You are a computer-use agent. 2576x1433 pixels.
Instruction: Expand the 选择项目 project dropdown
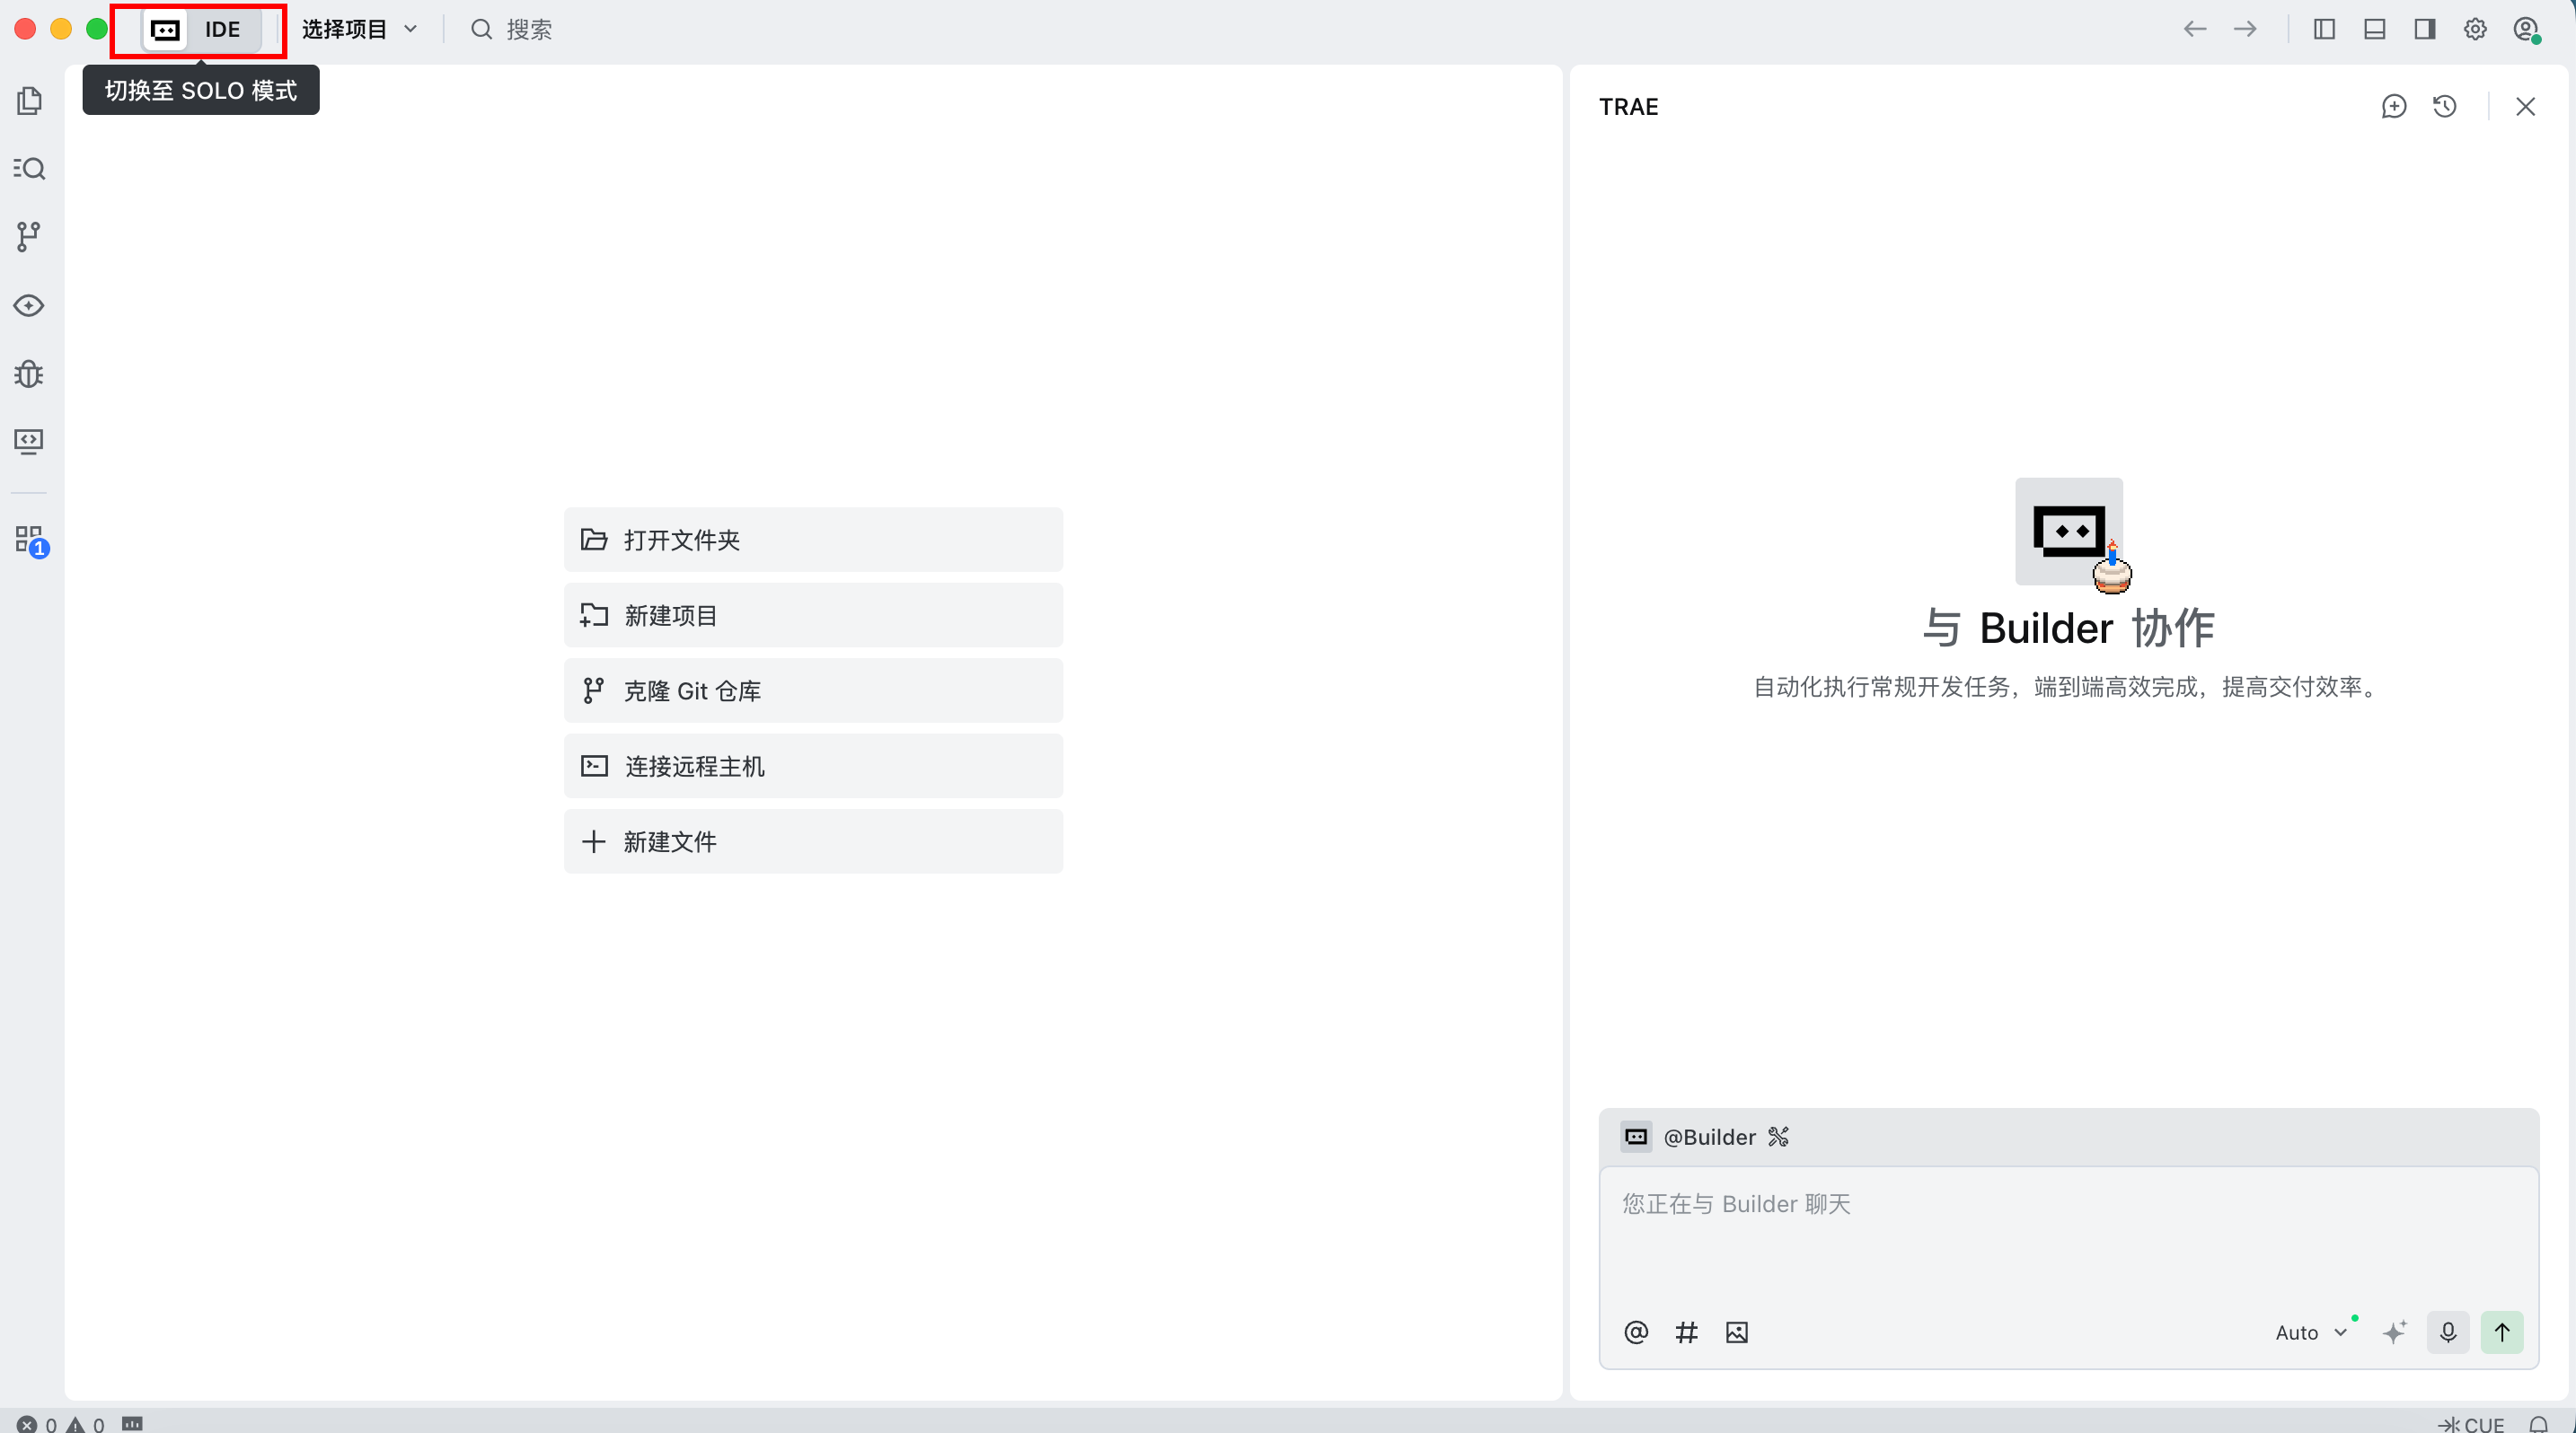tap(359, 29)
